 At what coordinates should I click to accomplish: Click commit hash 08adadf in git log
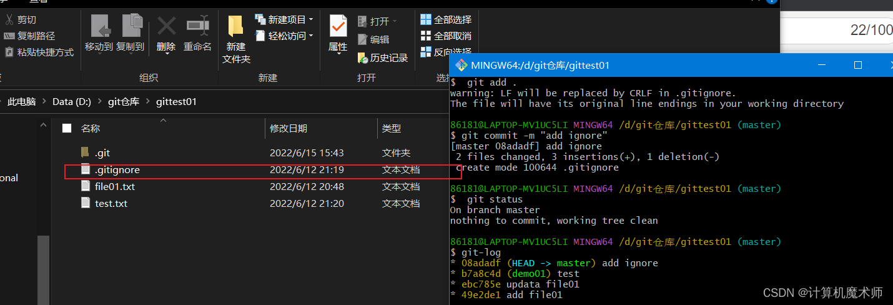click(481, 263)
